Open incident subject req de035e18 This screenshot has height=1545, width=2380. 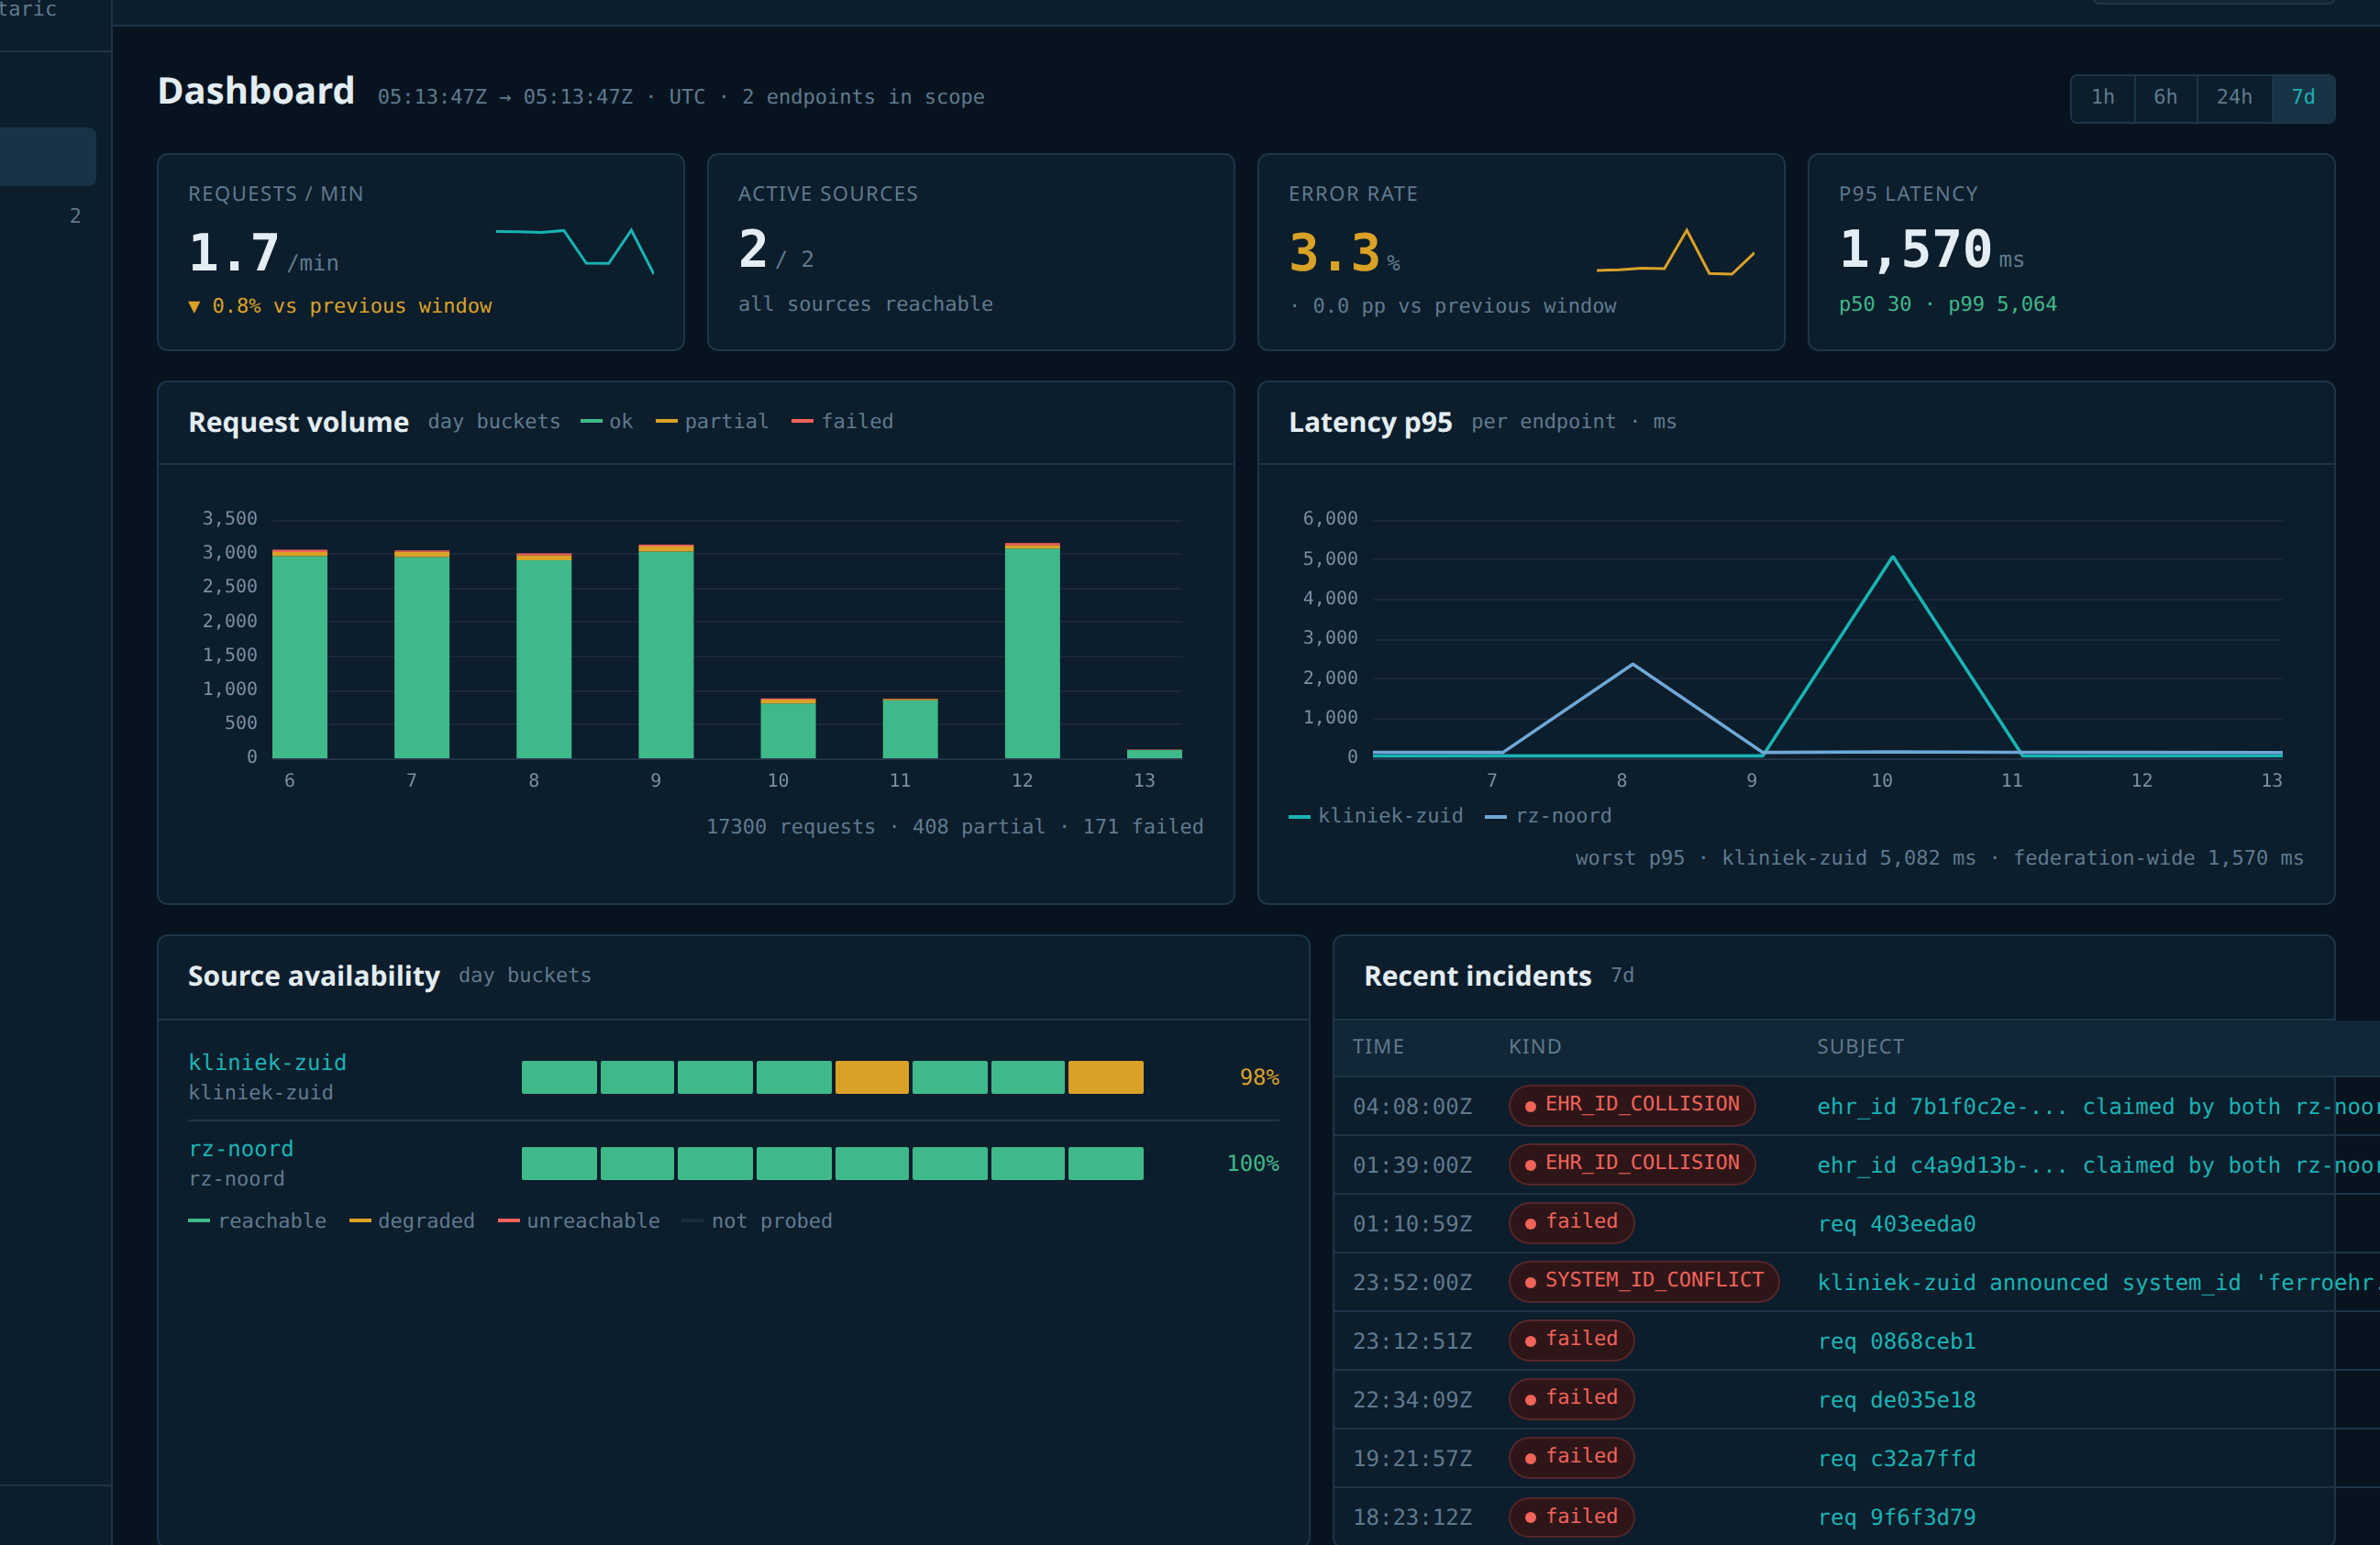(x=1896, y=1400)
